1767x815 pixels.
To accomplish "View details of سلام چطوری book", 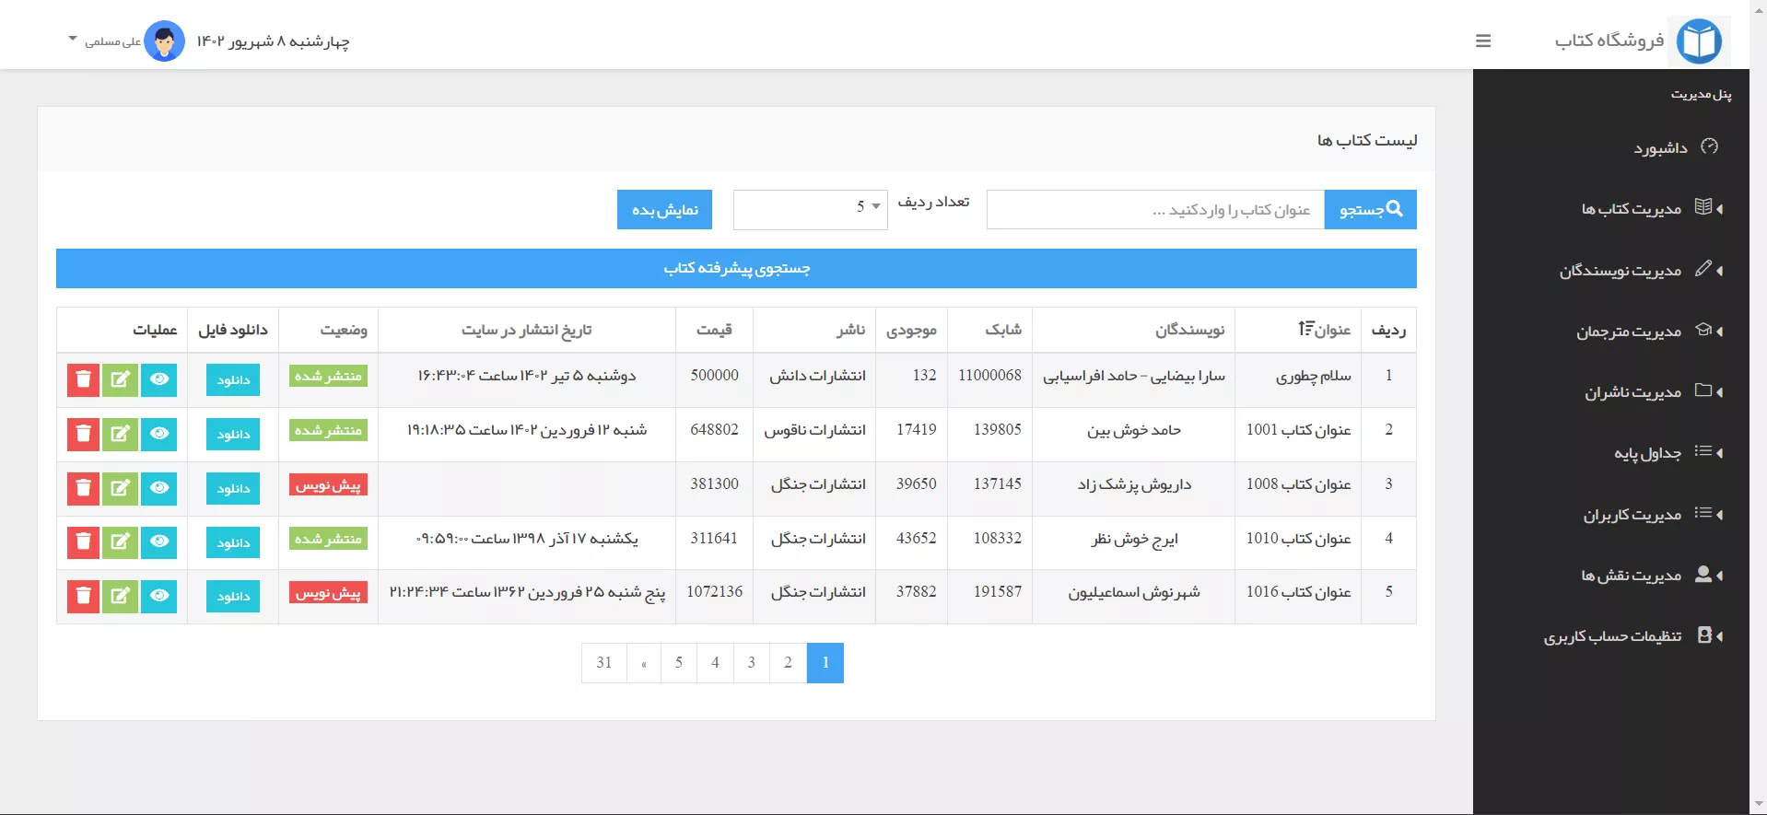I will click(158, 379).
